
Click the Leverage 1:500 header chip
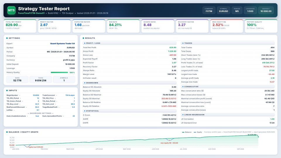250,10
